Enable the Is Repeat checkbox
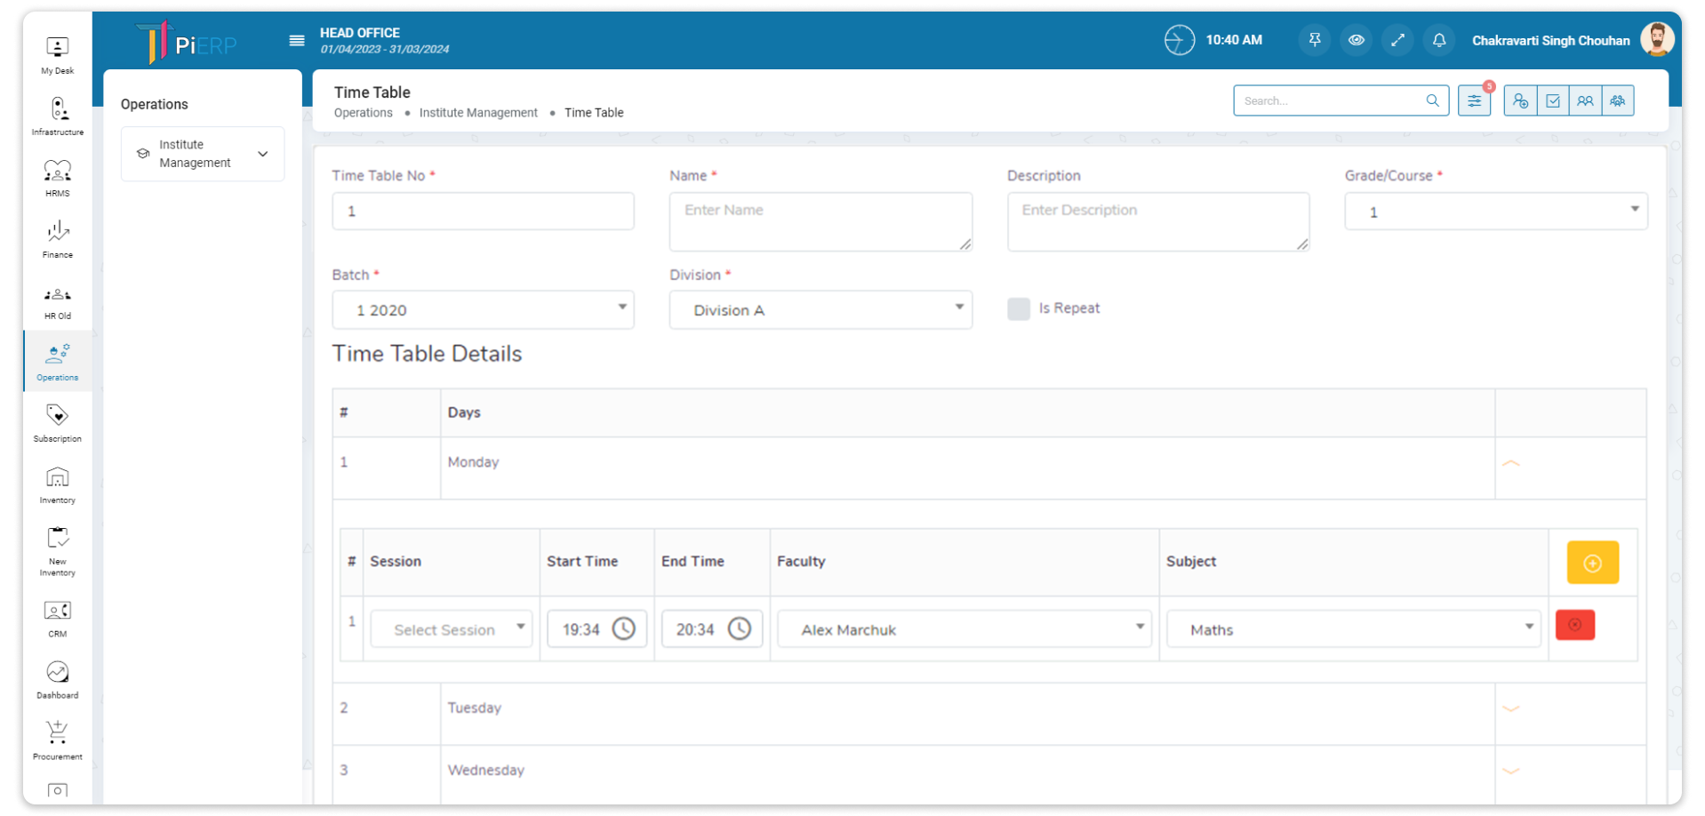The width and height of the screenshot is (1705, 816). click(x=1019, y=308)
